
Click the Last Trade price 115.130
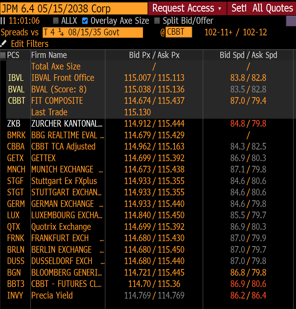137,112
